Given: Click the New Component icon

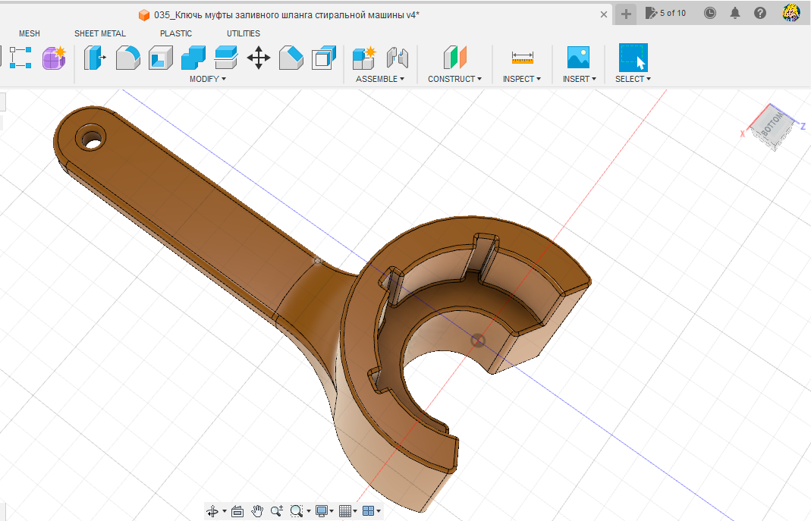Looking at the screenshot, I should (x=364, y=58).
